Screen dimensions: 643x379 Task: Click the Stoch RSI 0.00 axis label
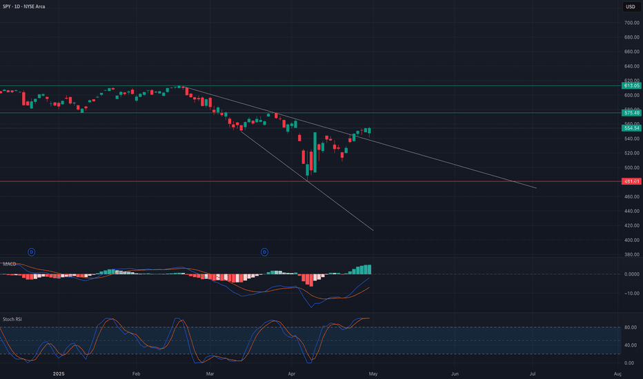pos(629,363)
